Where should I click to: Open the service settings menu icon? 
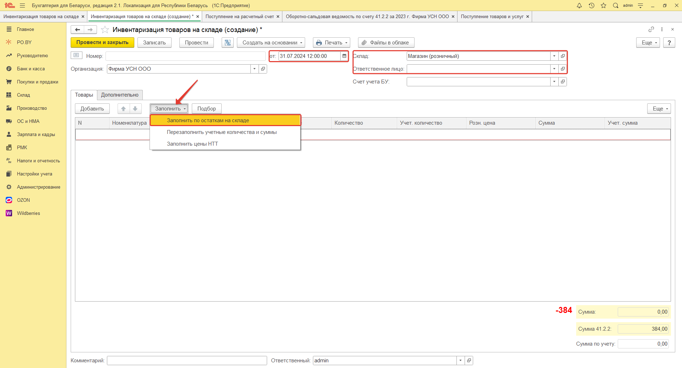(640, 5)
